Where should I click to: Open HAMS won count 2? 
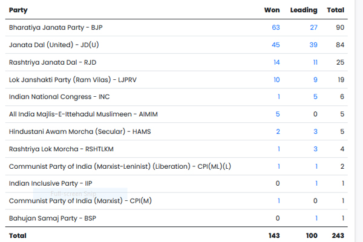[x=278, y=131]
